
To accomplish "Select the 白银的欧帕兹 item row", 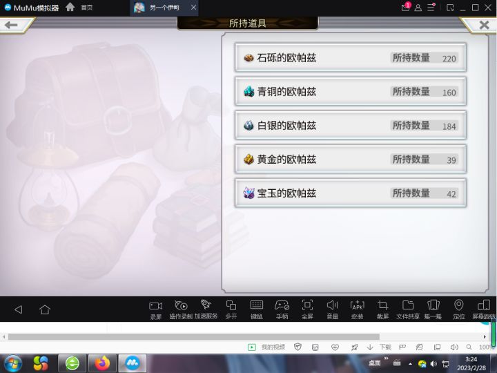I will click(351, 125).
